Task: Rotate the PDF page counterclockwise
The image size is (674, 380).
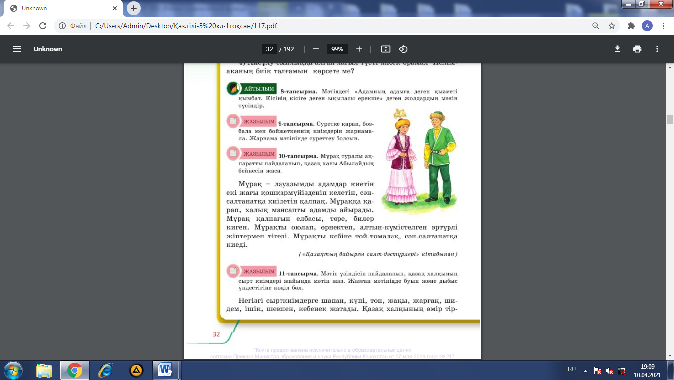Action: click(403, 49)
